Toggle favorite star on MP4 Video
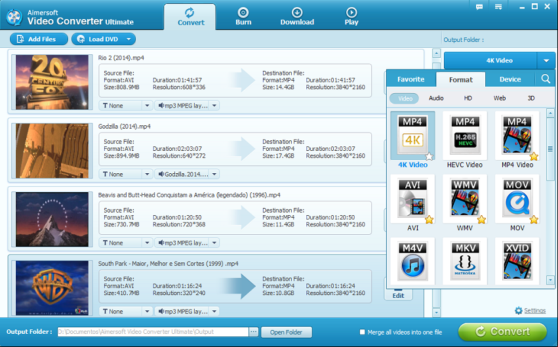The width and height of the screenshot is (558, 347). coord(534,156)
